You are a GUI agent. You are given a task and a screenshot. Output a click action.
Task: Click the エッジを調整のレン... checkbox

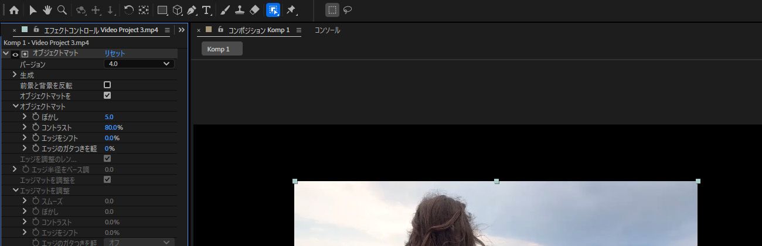(107, 158)
